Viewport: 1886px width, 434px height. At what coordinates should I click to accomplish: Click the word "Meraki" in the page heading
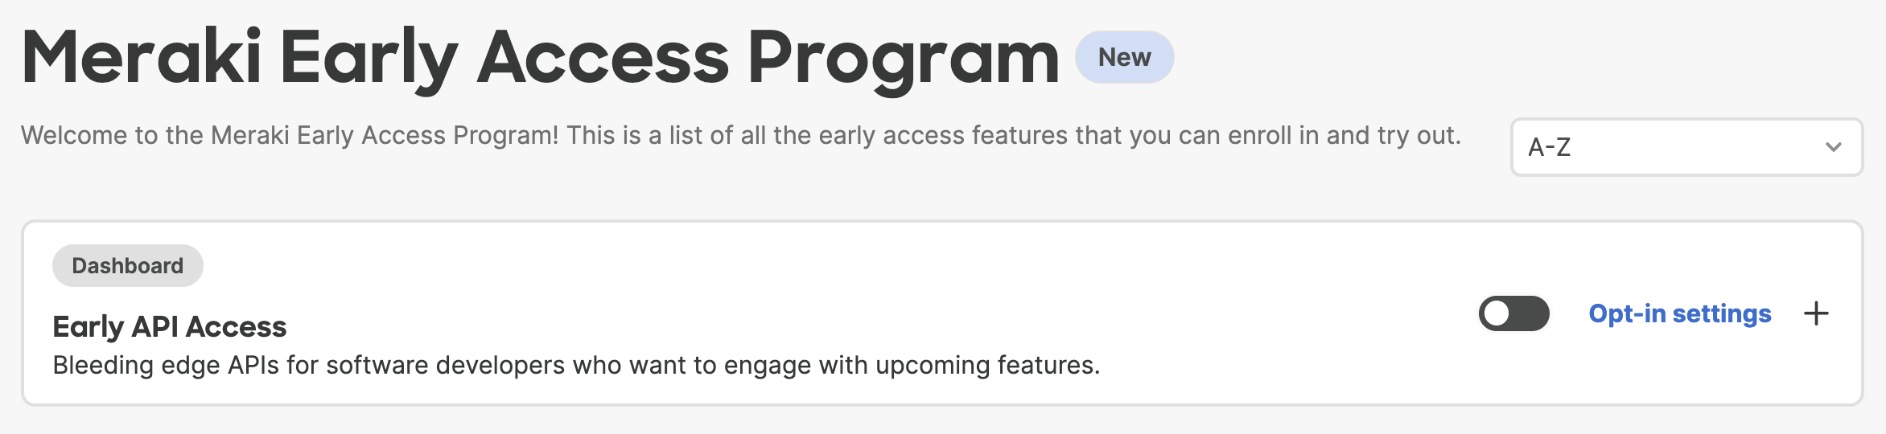pos(142,58)
